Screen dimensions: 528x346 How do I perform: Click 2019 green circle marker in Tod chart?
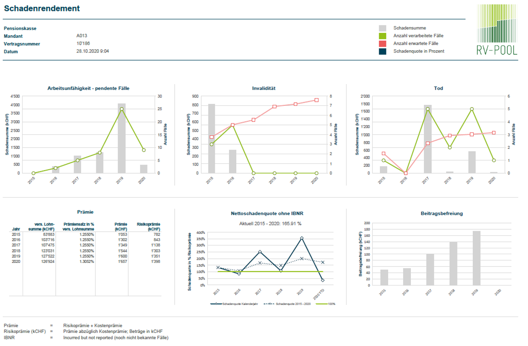[471, 109]
